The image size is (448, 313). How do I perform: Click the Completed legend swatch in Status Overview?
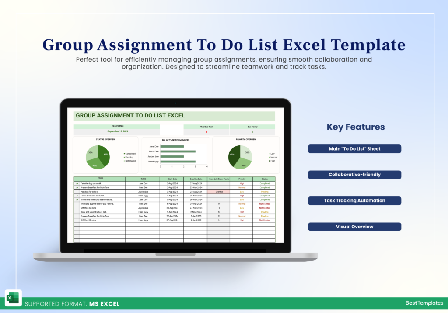(124, 154)
